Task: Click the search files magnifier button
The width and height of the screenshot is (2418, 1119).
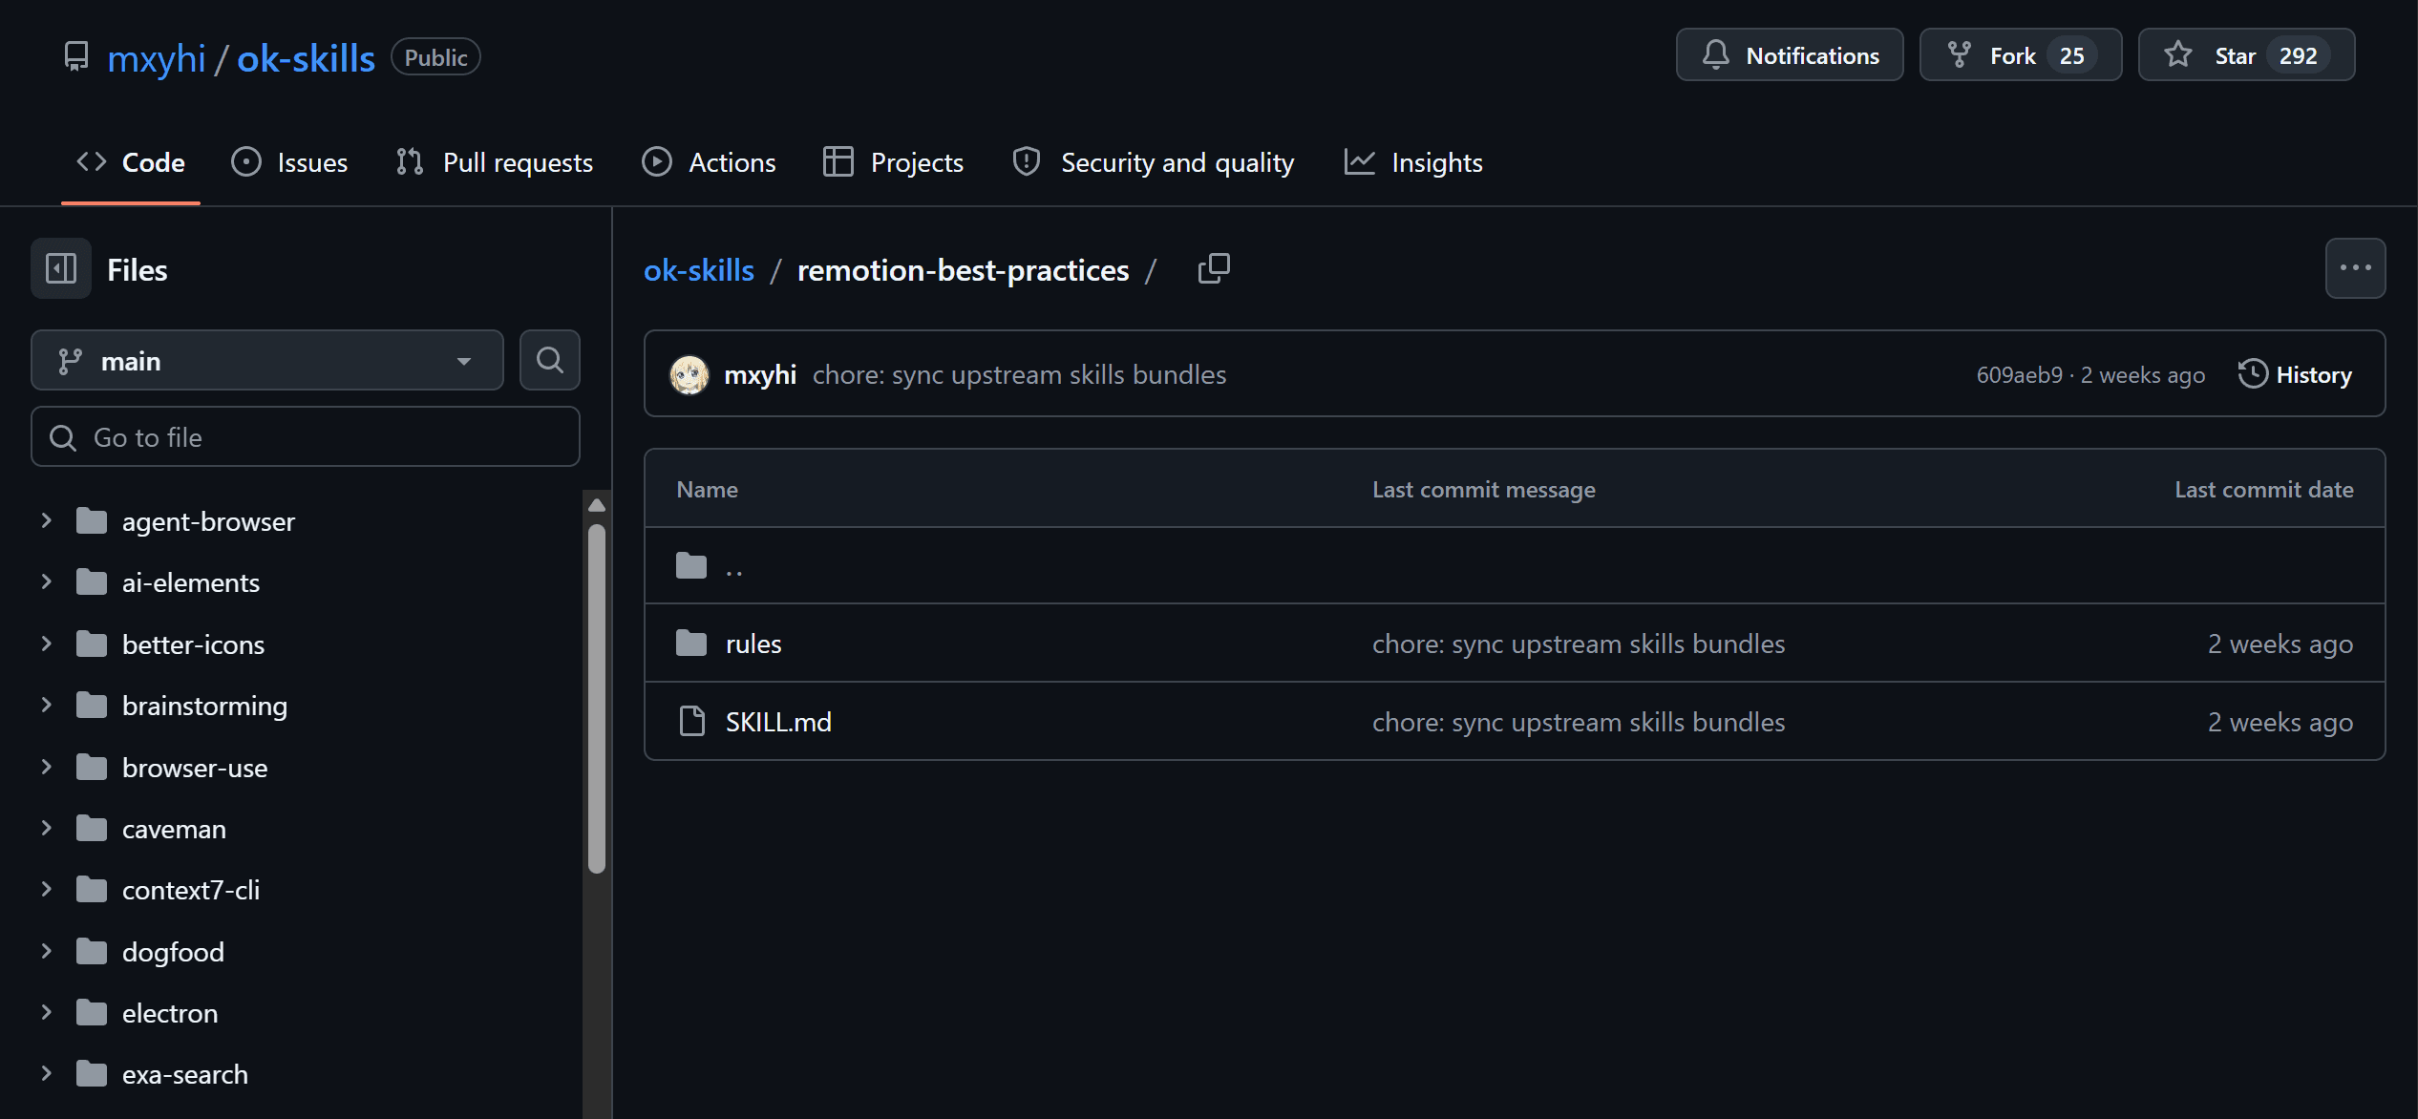Action: click(x=549, y=360)
